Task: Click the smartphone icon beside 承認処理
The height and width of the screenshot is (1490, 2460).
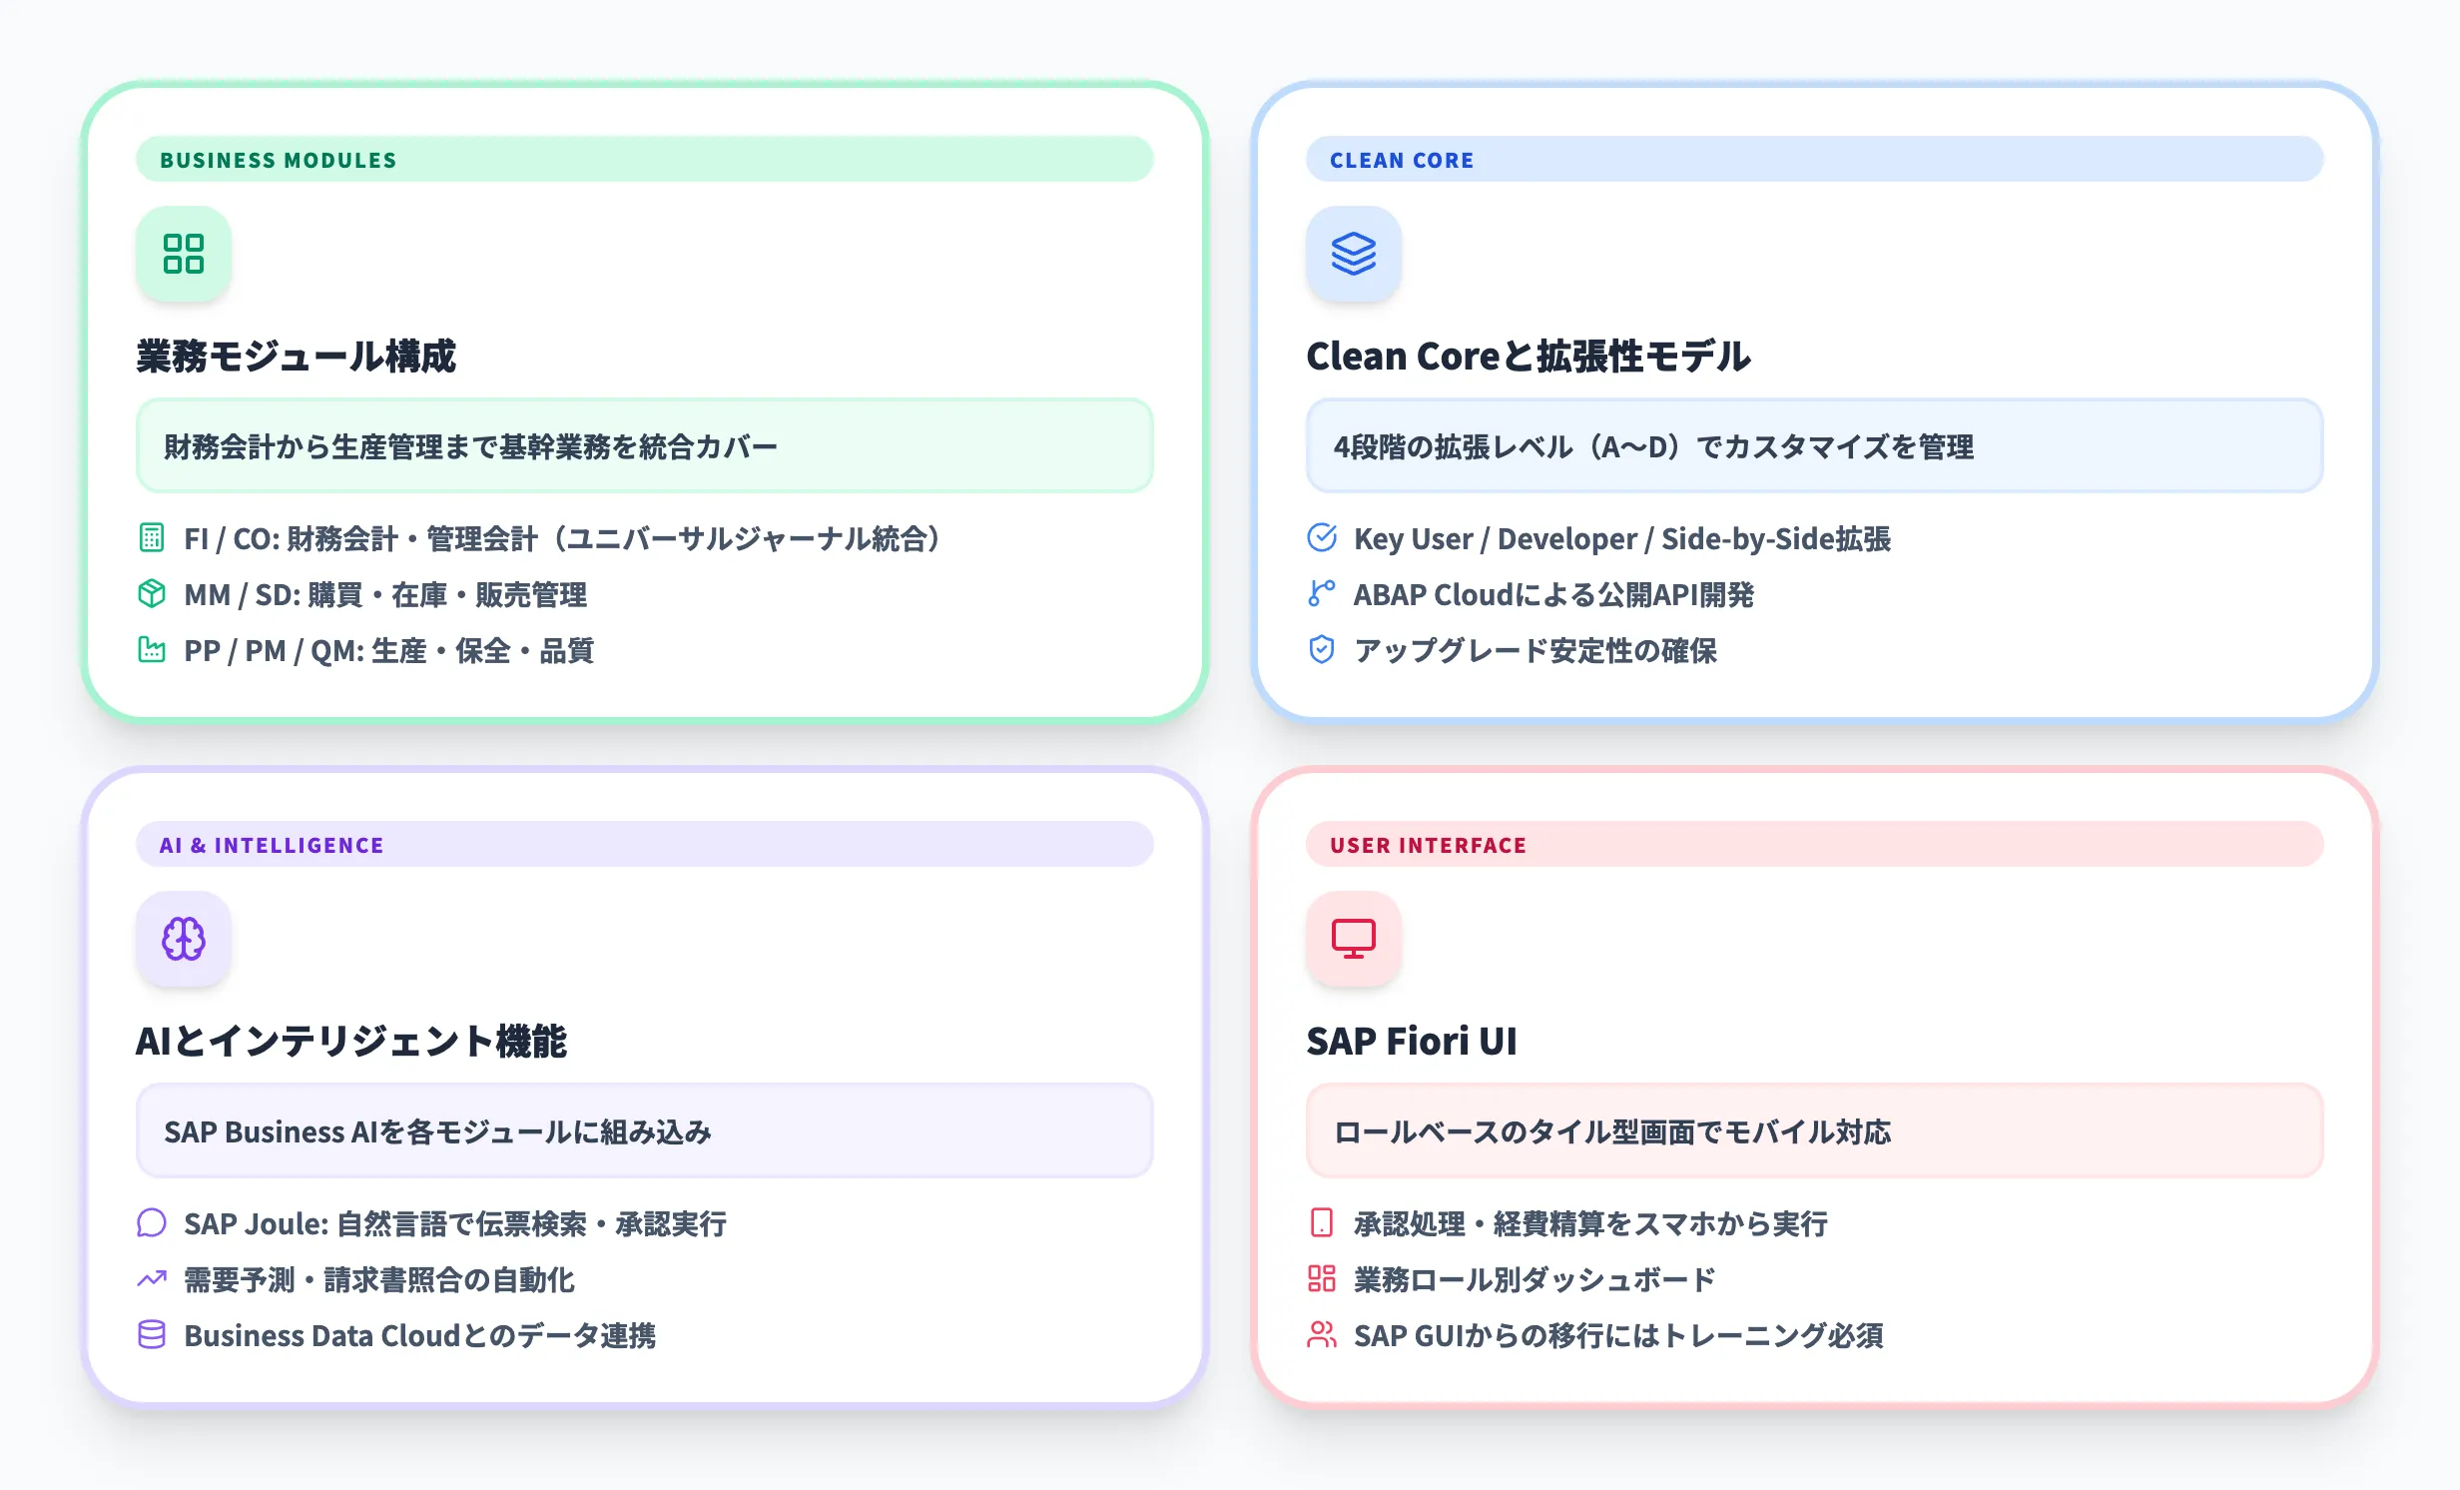Action: click(1322, 1223)
